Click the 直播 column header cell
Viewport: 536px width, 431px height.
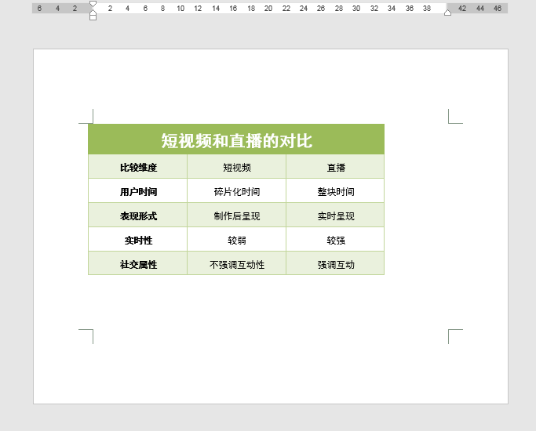335,167
